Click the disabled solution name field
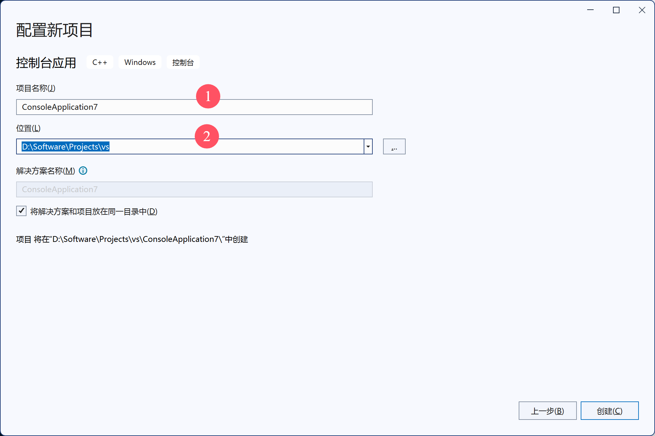 [194, 190]
